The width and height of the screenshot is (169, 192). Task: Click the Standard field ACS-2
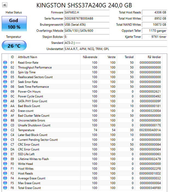point(115,43)
